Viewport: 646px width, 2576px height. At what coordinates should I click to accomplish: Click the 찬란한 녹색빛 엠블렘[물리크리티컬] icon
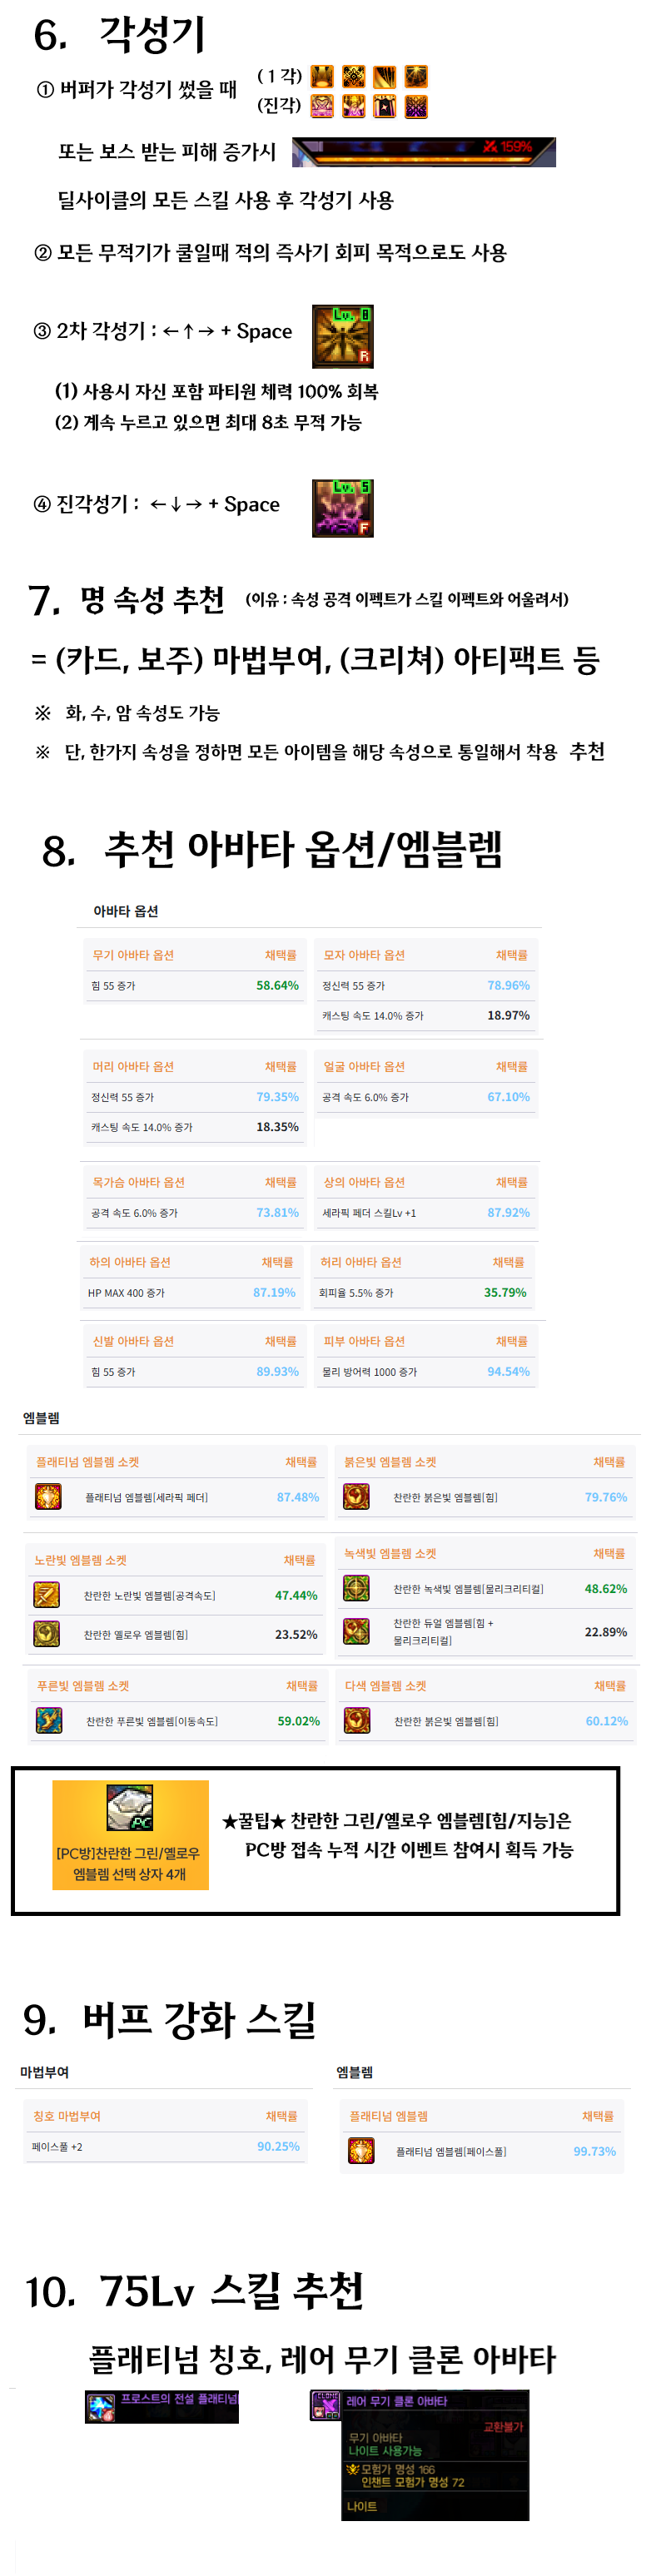[x=356, y=1587]
